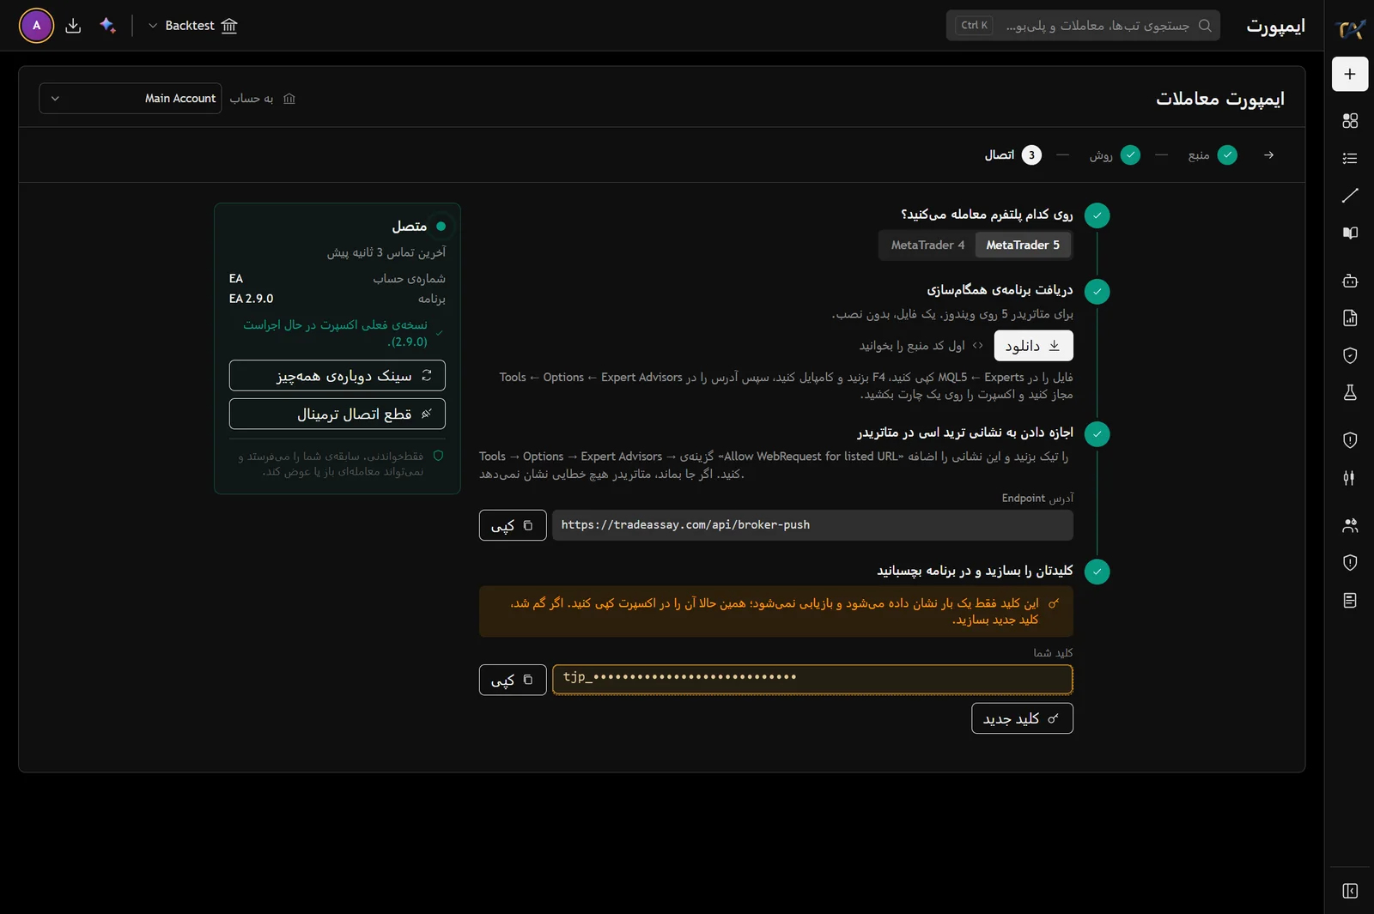This screenshot has width=1374, height=914.
Task: Select MetaTrader 5 platform option
Action: tap(1023, 245)
